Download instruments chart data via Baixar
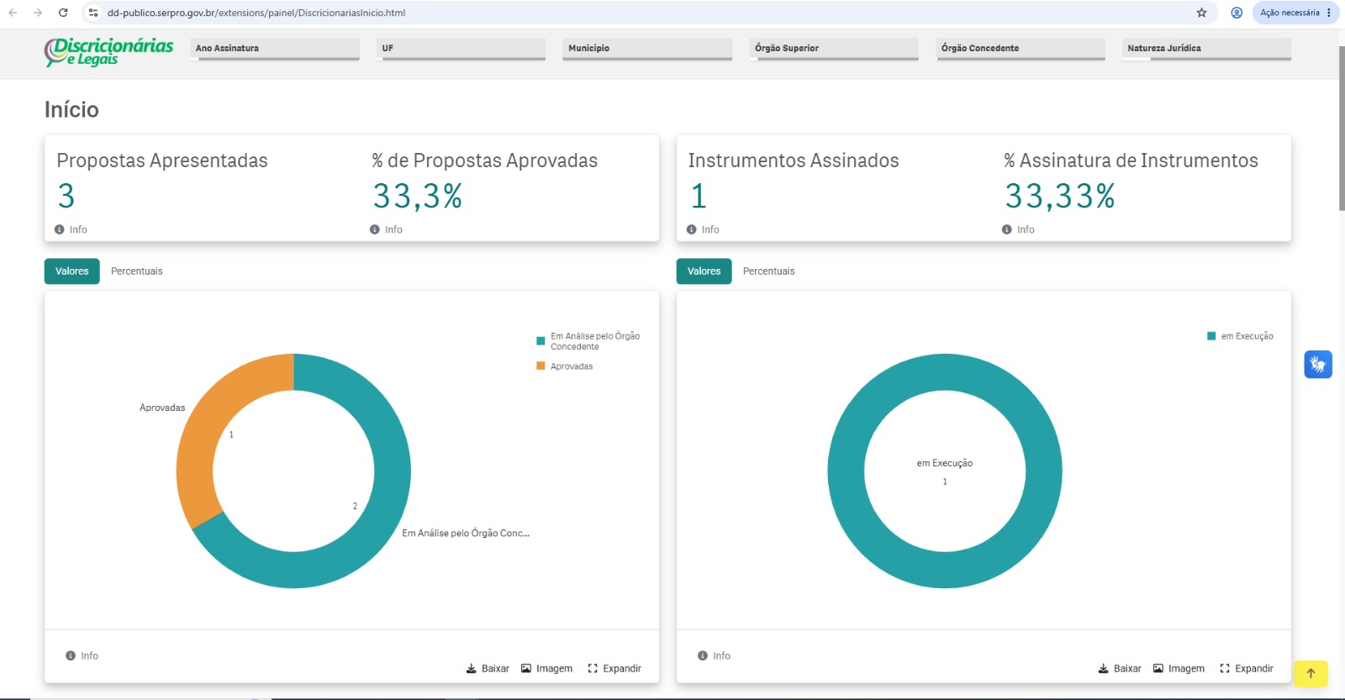1345x700 pixels. click(x=1120, y=669)
